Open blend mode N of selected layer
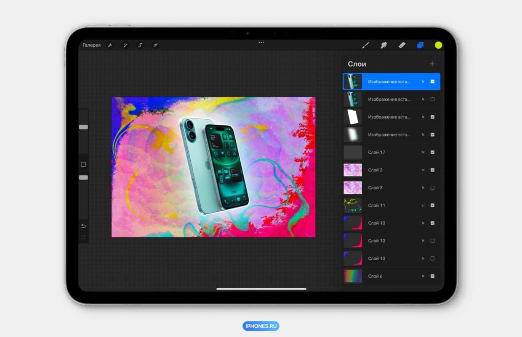The width and height of the screenshot is (522, 337). (423, 82)
